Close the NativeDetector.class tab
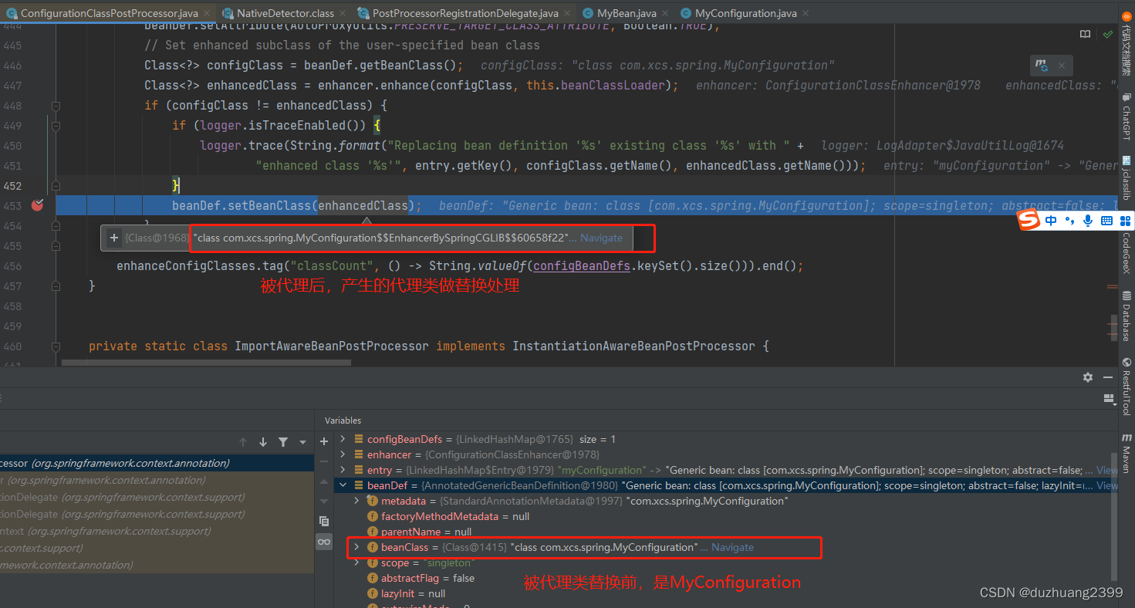The width and height of the screenshot is (1135, 608). point(344,14)
